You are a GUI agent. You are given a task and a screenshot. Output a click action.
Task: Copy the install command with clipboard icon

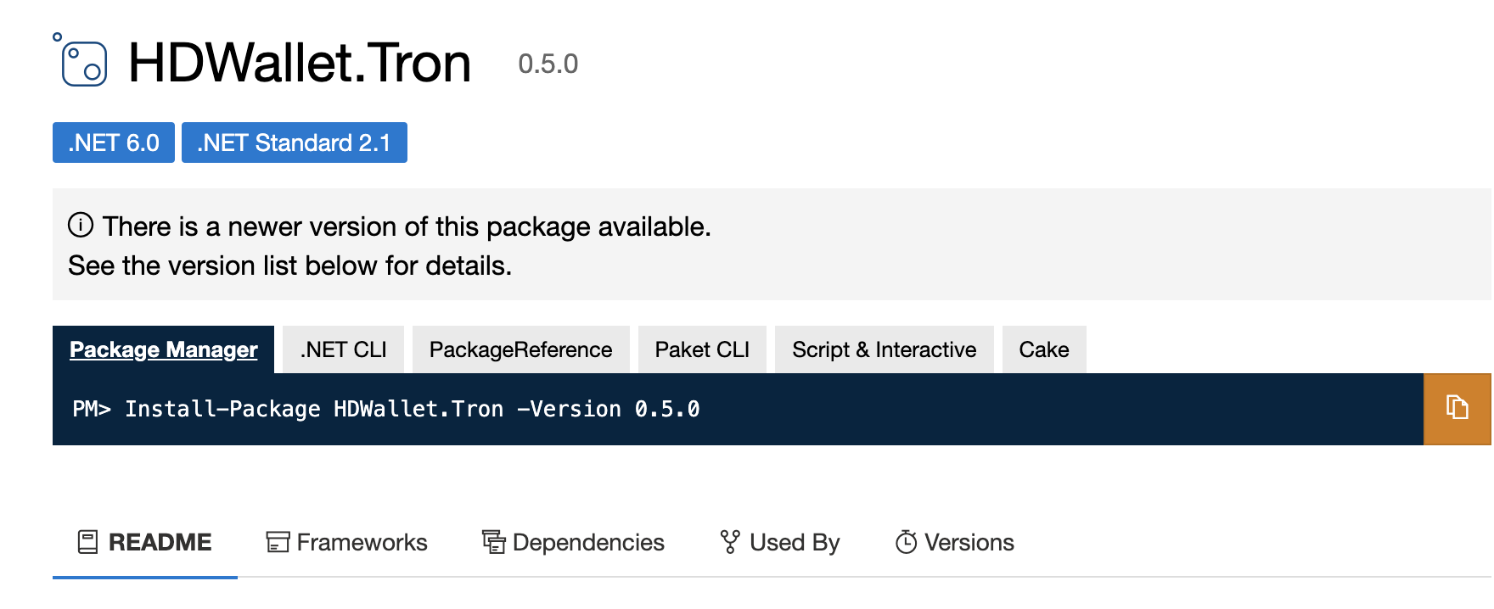pyautogui.click(x=1457, y=408)
